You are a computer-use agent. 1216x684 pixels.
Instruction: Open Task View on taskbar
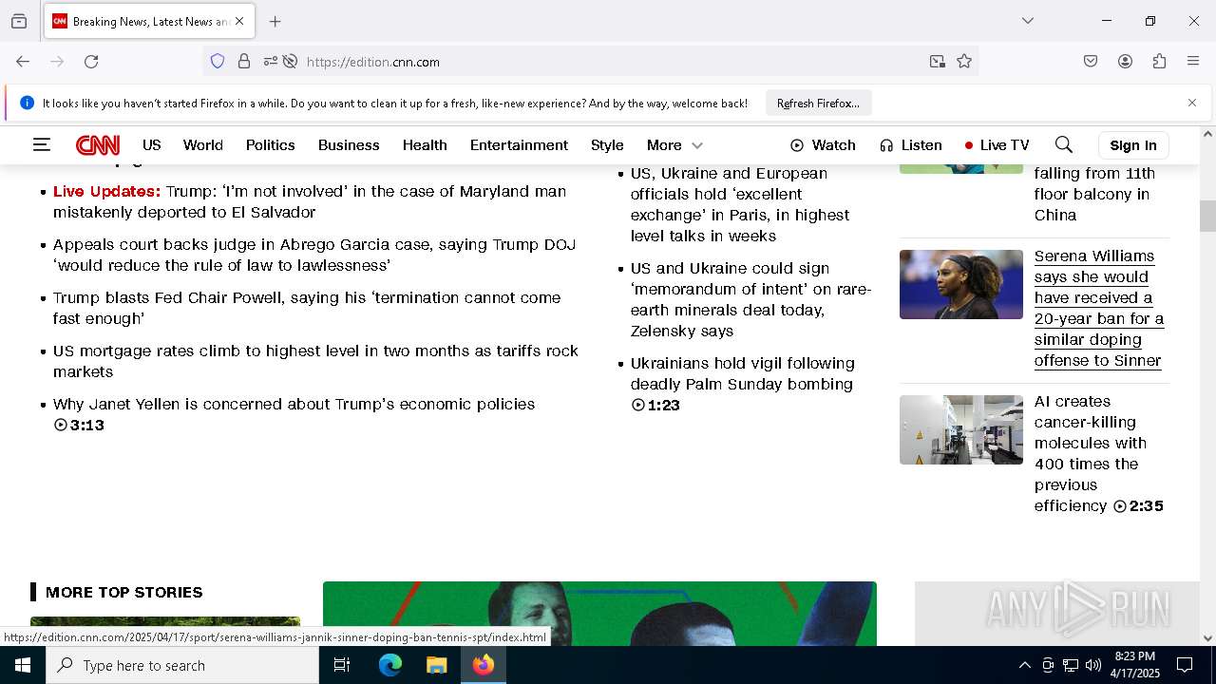(342, 665)
